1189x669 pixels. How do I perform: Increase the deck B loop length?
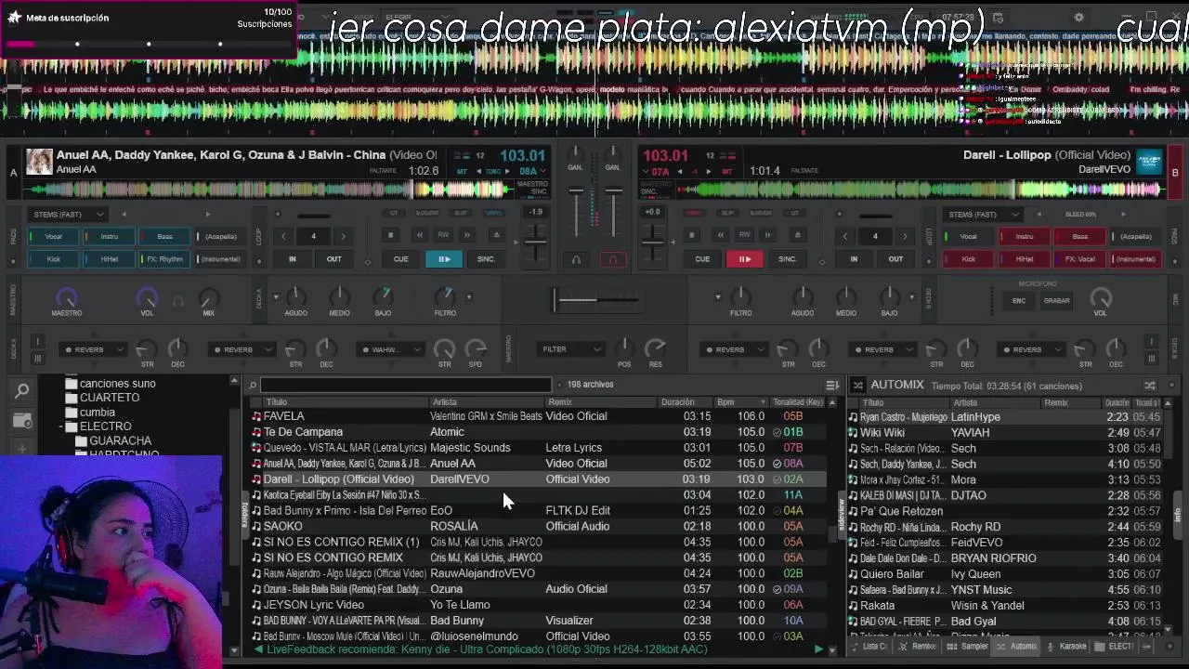click(x=904, y=236)
